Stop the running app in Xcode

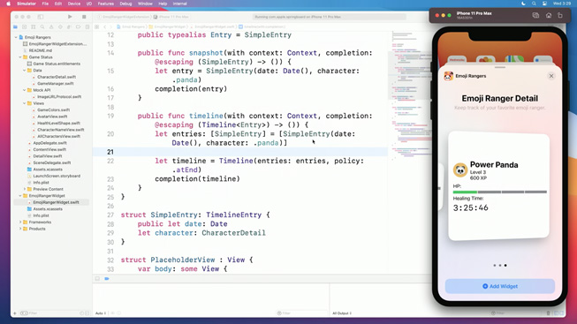[x=84, y=17]
